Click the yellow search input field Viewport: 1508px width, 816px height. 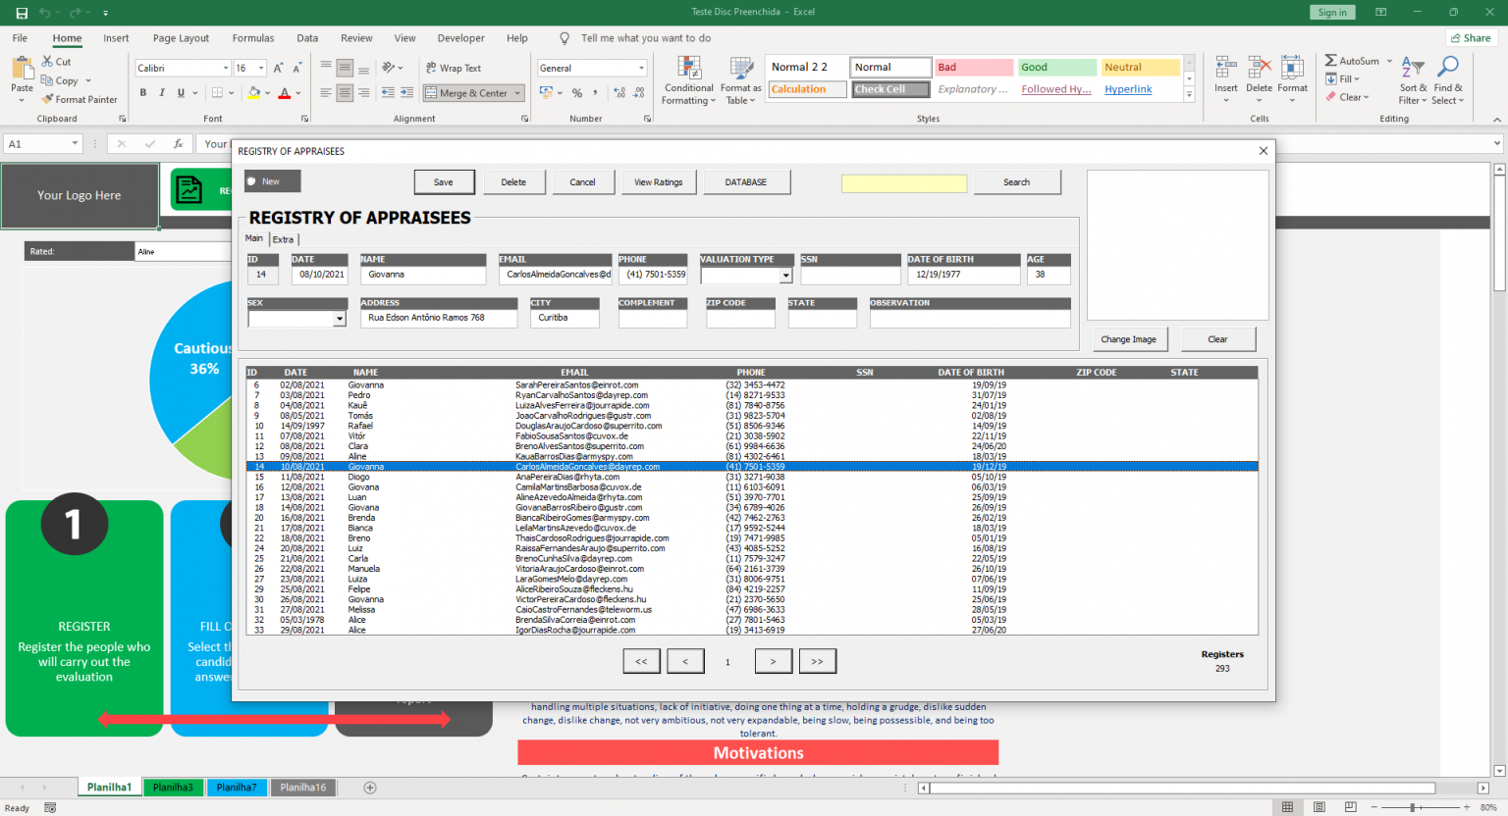pos(903,182)
